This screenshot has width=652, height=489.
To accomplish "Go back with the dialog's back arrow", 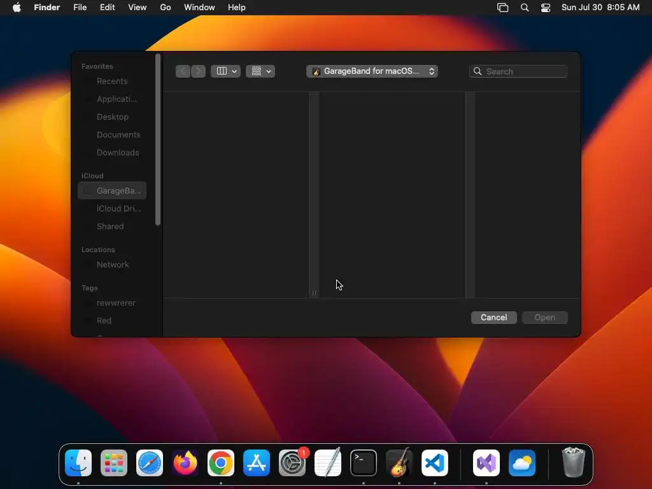I will 183,71.
